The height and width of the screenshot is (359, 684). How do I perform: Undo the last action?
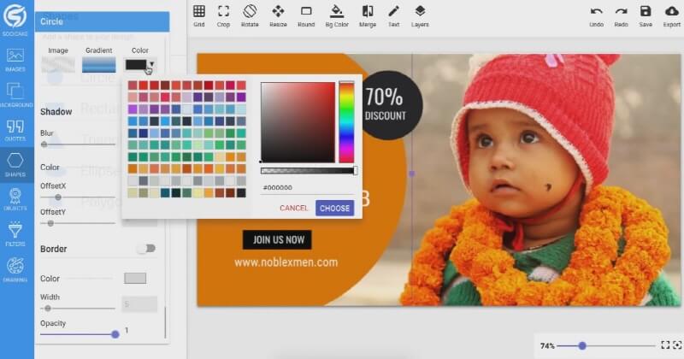pos(596,15)
